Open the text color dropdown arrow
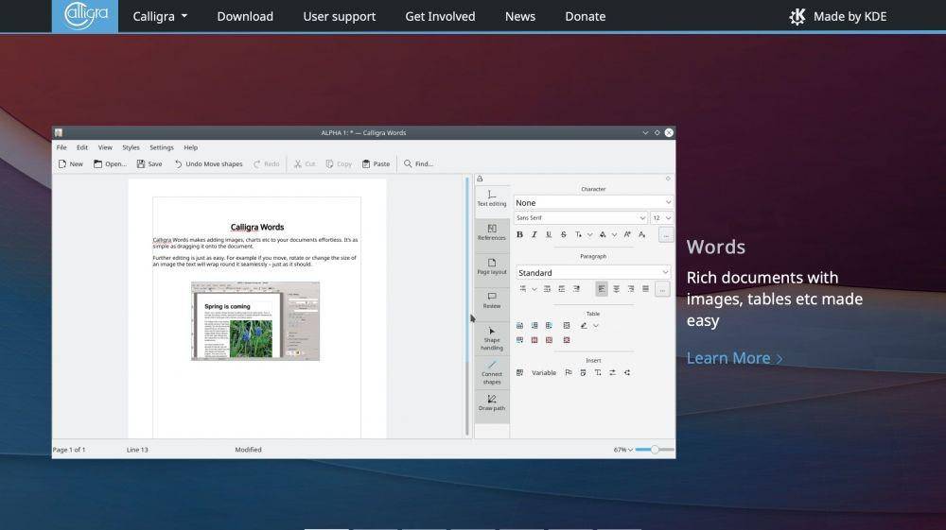The height and width of the screenshot is (530, 946). [589, 235]
